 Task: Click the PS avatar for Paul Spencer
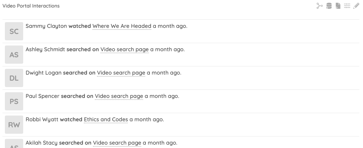[x=14, y=101]
